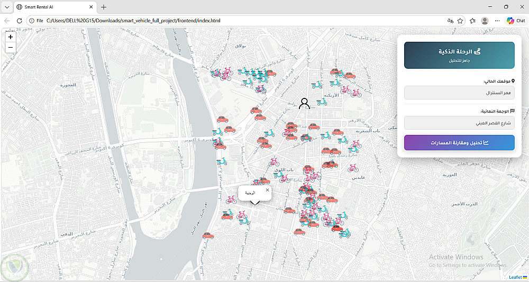
Task: Close the map popup bubble
Action: (267, 190)
